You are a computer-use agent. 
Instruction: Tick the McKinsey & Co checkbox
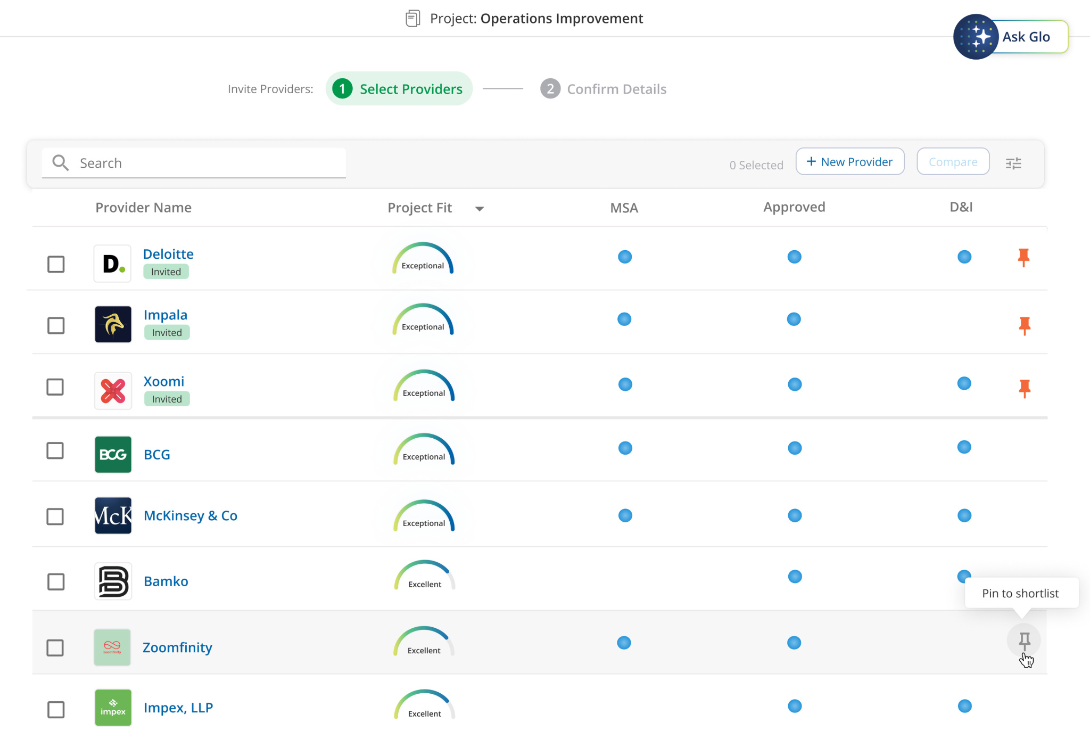[x=55, y=516]
